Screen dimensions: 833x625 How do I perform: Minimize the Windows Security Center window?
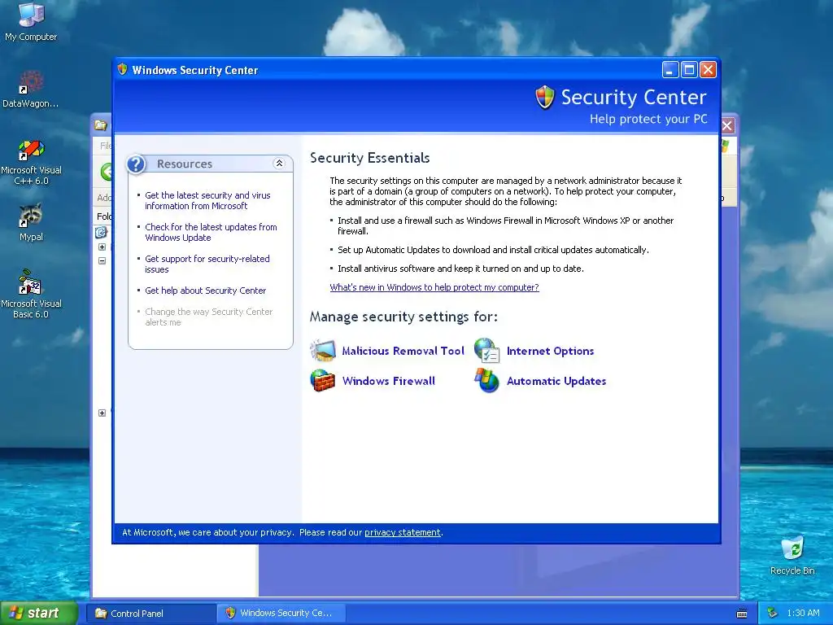[x=670, y=70]
